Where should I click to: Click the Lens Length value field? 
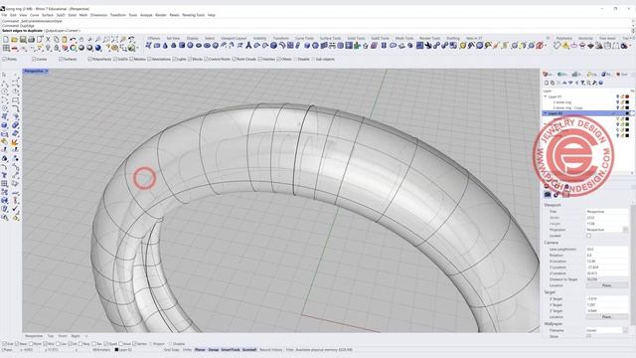(607, 250)
